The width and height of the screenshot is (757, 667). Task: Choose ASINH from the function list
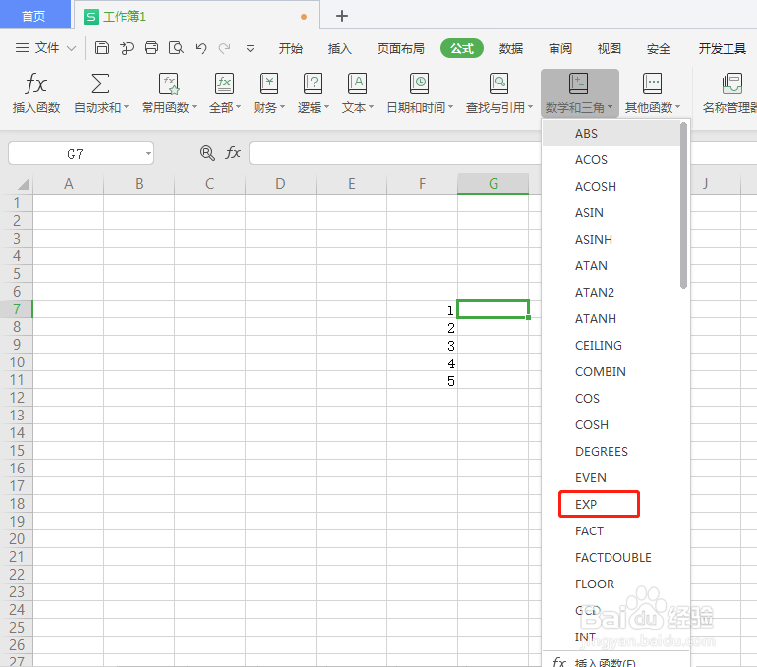tap(611, 240)
